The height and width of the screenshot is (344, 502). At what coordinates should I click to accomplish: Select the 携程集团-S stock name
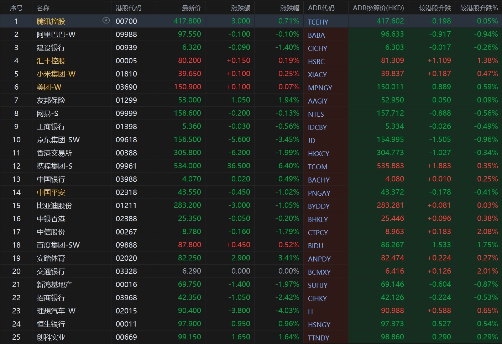coord(54,166)
